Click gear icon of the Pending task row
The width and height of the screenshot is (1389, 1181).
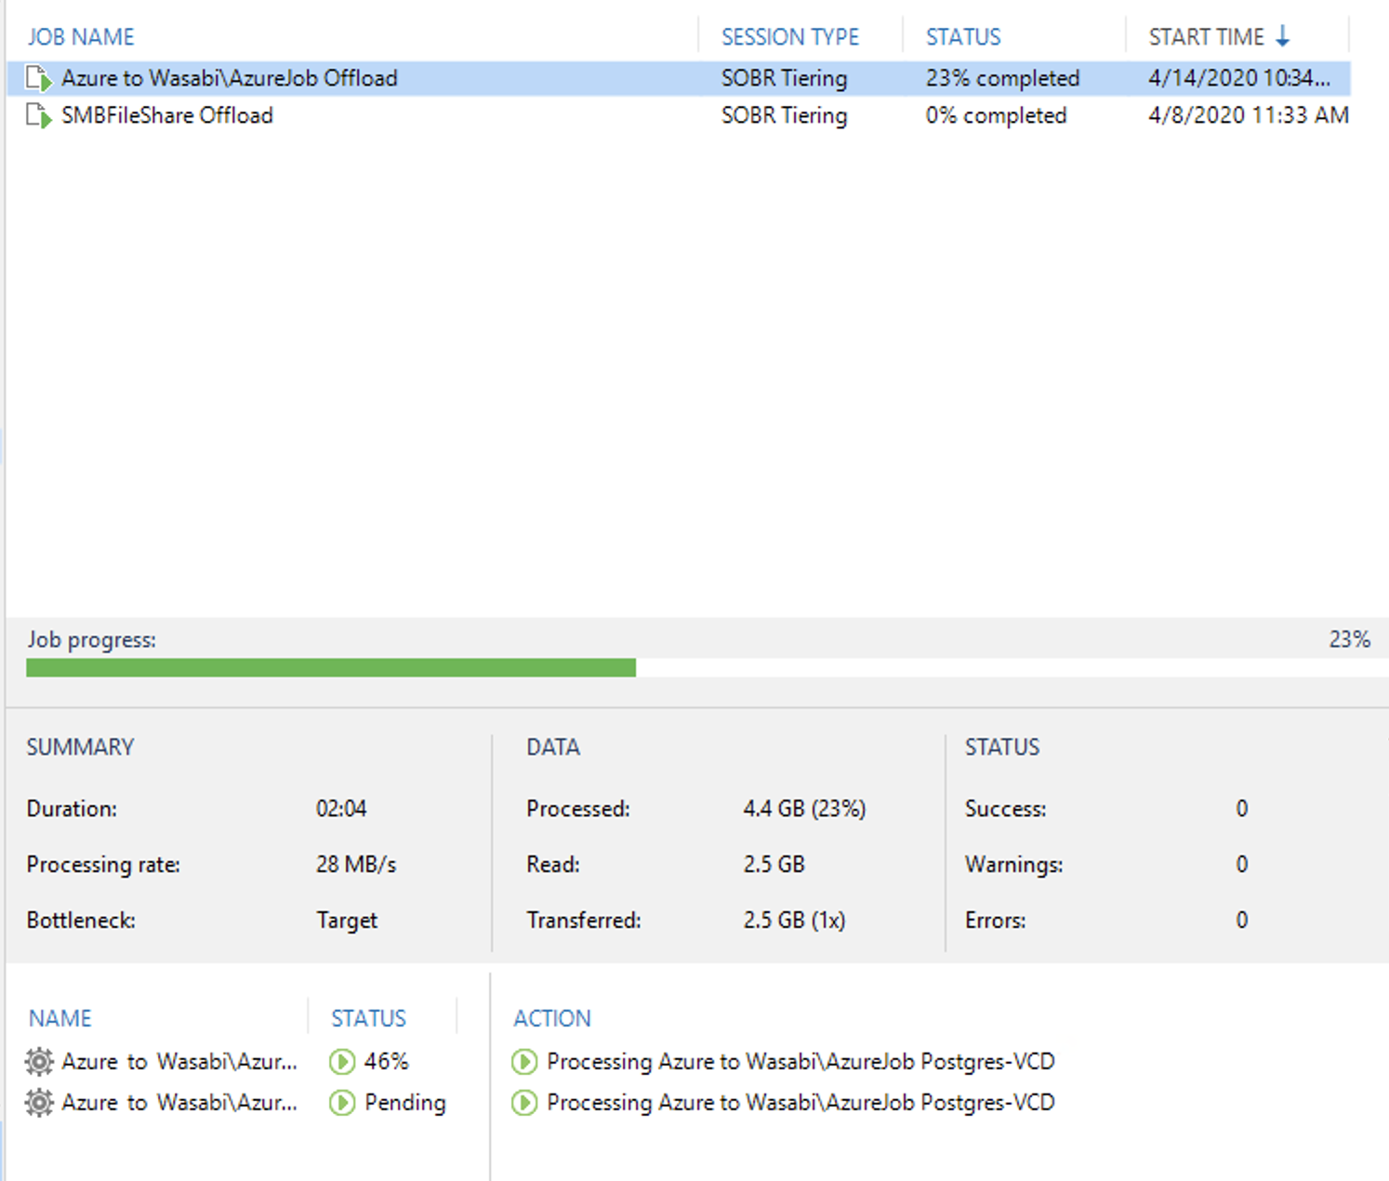click(39, 1102)
